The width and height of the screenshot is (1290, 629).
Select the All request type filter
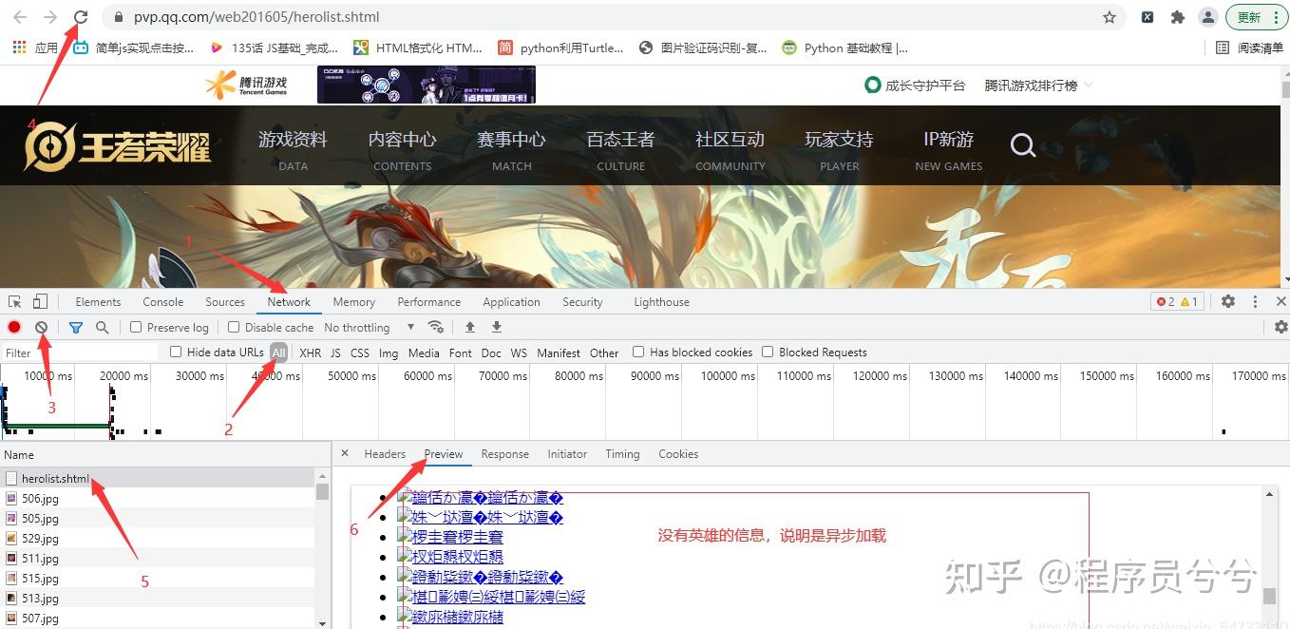pos(278,353)
